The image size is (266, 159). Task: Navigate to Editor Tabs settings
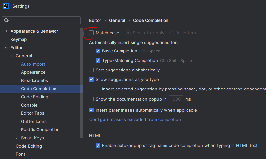pos(33,113)
